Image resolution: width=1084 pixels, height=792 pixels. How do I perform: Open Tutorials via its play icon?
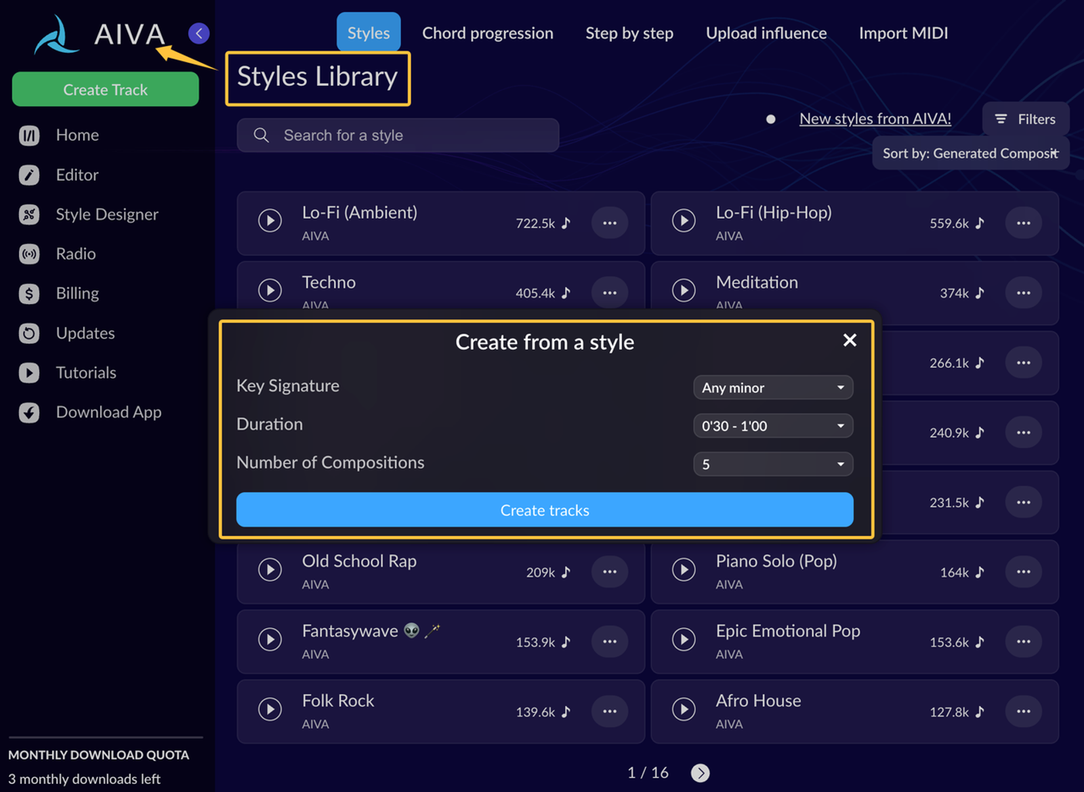coord(29,372)
